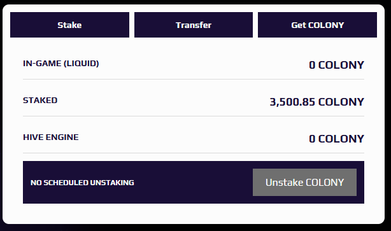Click the COLONY unit in the in-game liquid row

coord(341,65)
